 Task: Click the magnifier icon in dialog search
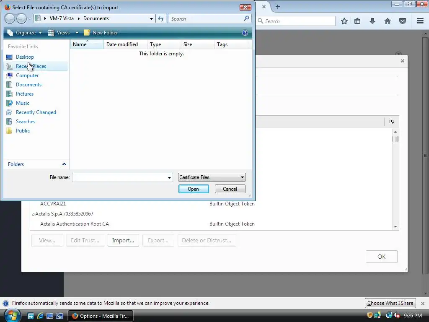[x=246, y=18]
